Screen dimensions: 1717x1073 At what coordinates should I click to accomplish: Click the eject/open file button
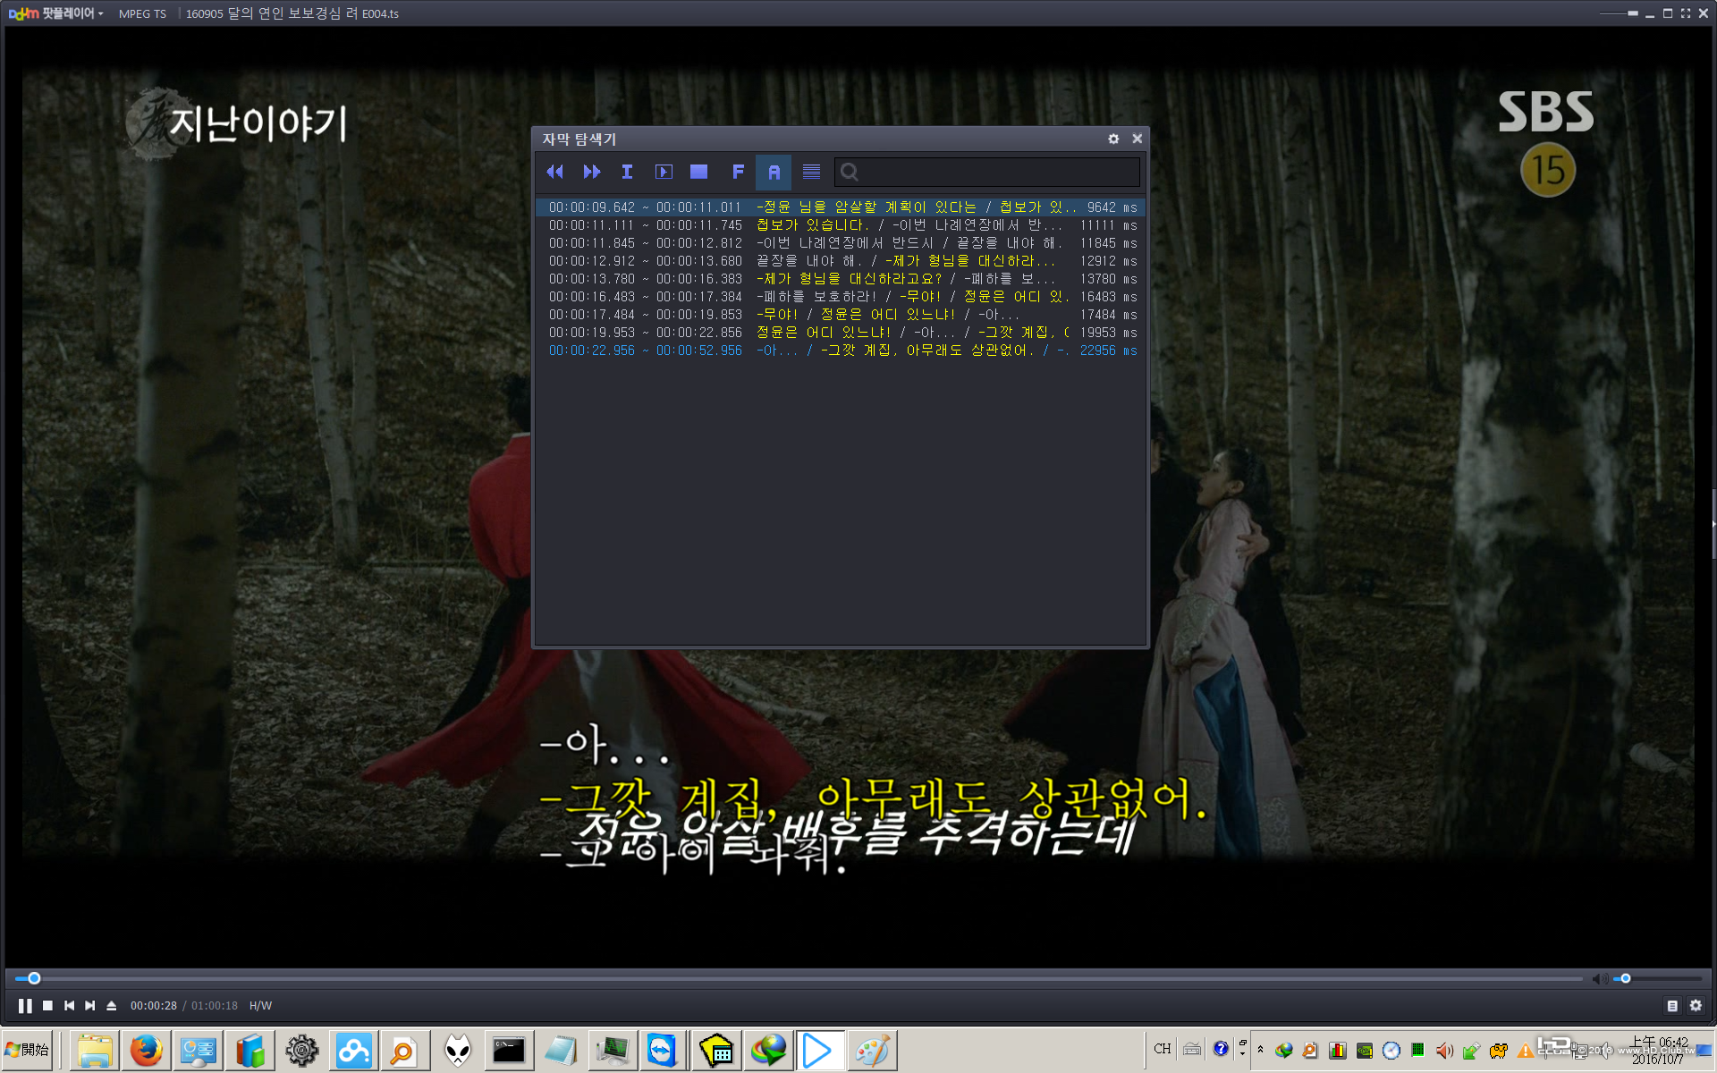112,1006
